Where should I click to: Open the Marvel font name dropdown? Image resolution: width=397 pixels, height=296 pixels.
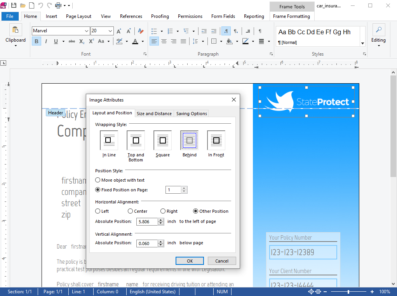tap(86, 31)
